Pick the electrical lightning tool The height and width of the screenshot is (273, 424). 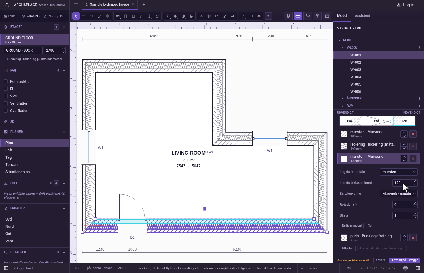(167, 16)
